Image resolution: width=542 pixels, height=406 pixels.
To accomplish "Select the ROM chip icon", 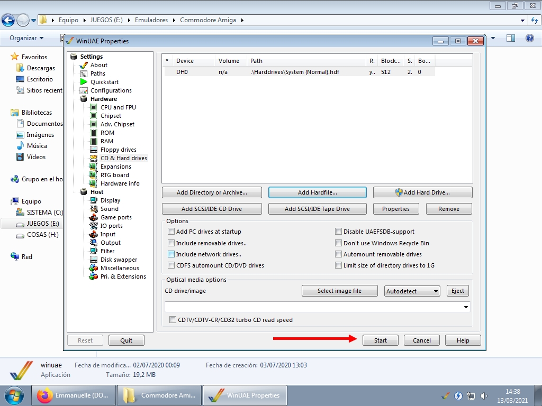I will click(x=94, y=133).
